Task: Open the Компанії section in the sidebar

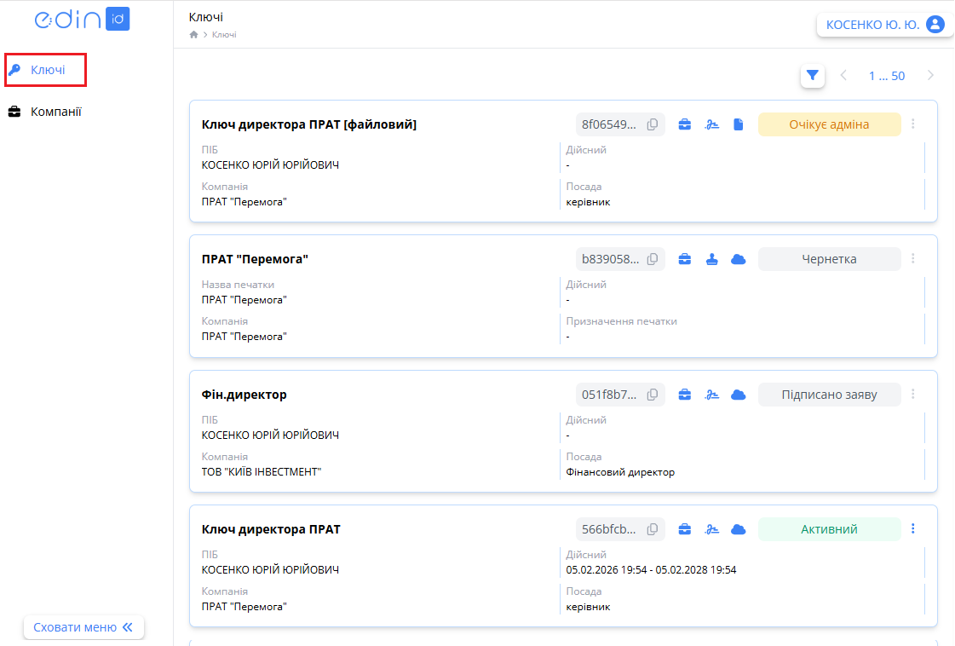Action: 55,112
